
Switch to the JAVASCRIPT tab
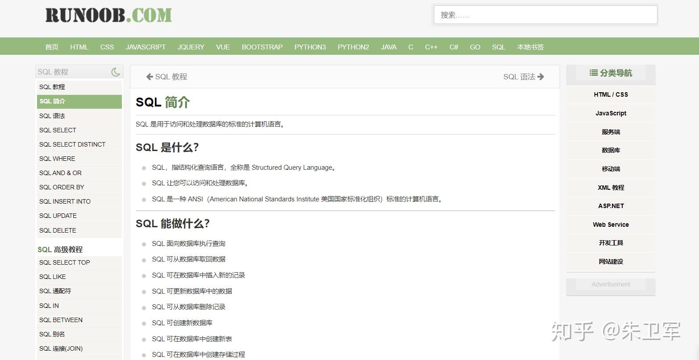146,47
